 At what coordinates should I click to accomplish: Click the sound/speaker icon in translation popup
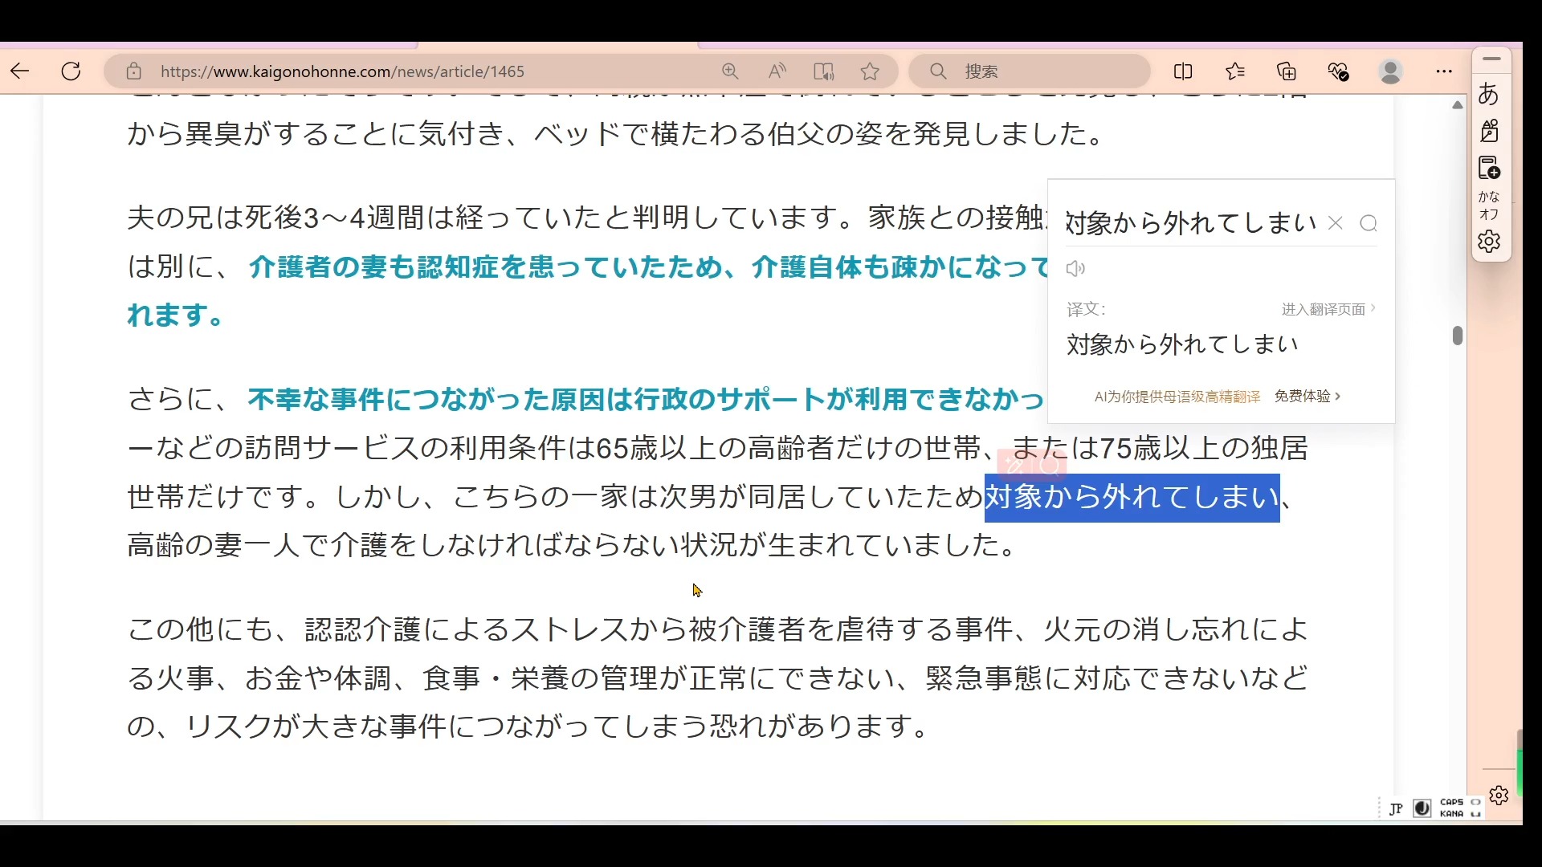pyautogui.click(x=1075, y=269)
